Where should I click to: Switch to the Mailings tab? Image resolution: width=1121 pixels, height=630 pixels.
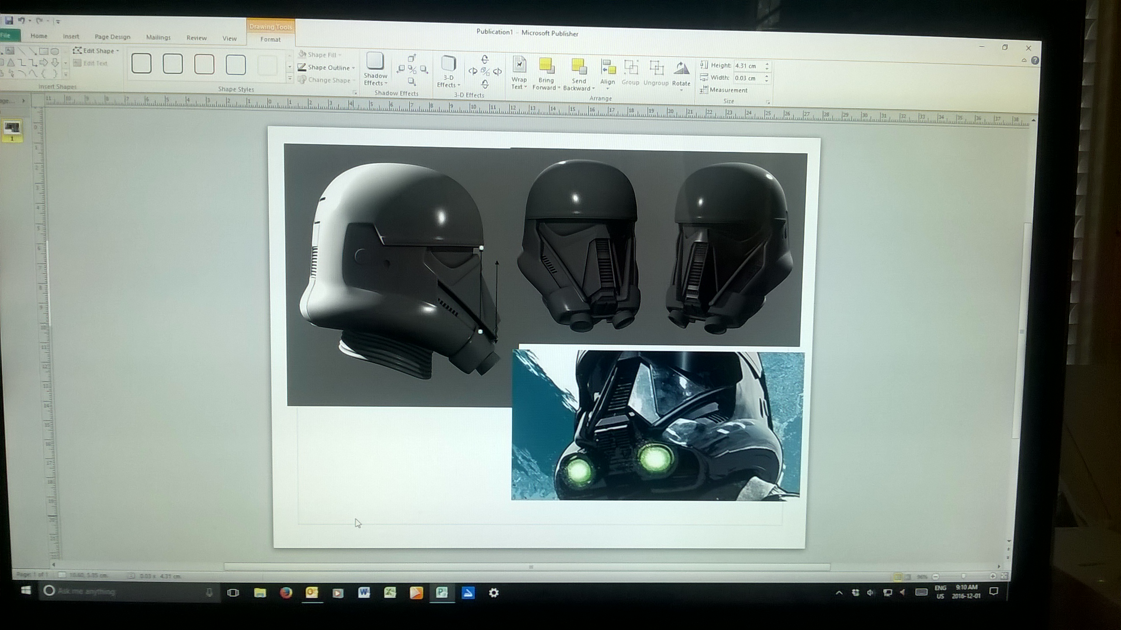point(158,38)
